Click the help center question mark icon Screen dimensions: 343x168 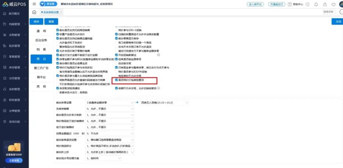coord(290,4)
